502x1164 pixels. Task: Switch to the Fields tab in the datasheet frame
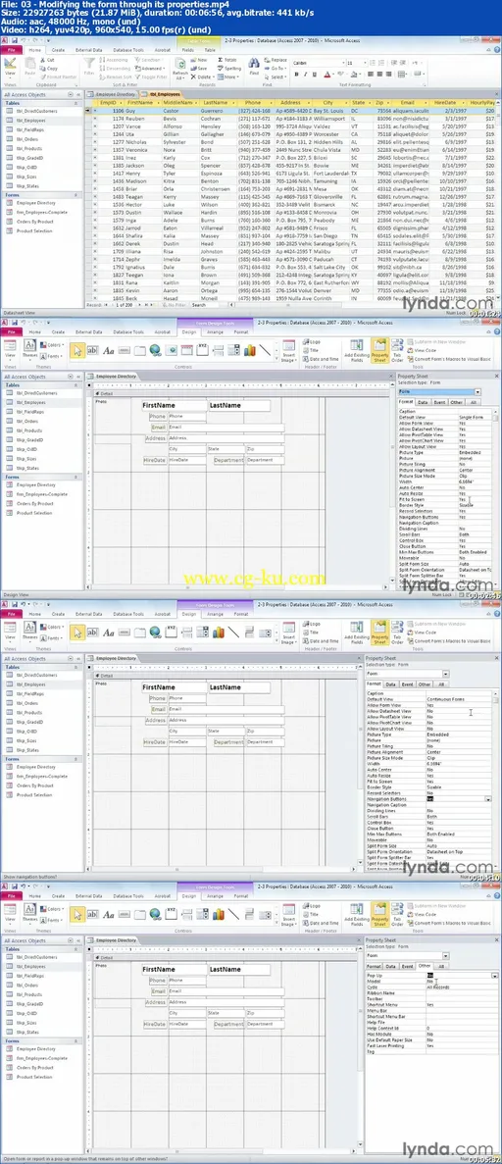click(188, 50)
